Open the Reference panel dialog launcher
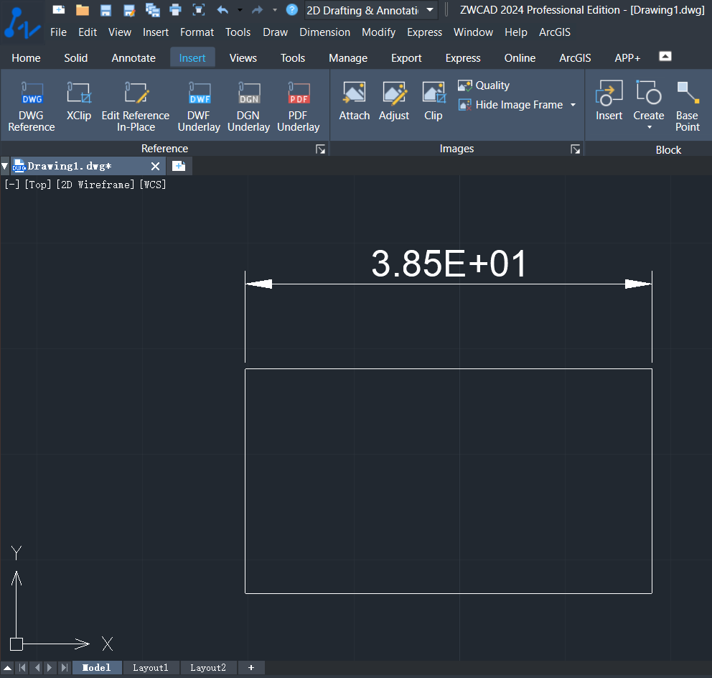 (x=321, y=149)
